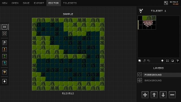This screenshot has height=102, width=181.
Task: Toggle Background layer visibility eye
Action: click(140, 80)
